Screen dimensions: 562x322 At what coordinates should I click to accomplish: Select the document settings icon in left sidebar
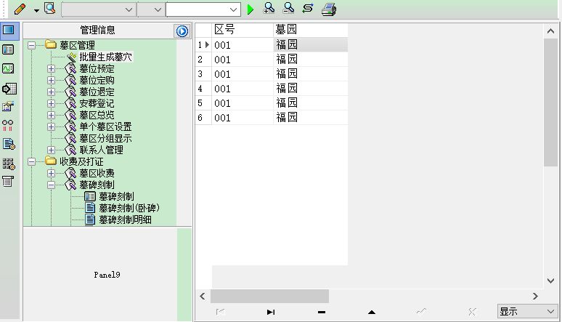coord(9,144)
